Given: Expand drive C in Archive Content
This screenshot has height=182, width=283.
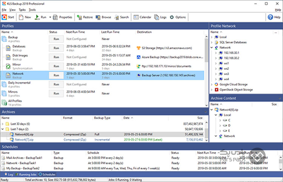Looking at the screenshot, I should coord(220,120).
